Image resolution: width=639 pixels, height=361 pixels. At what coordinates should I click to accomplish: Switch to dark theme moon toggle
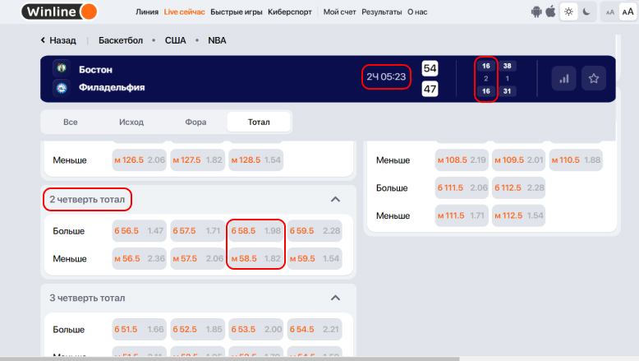[586, 12]
